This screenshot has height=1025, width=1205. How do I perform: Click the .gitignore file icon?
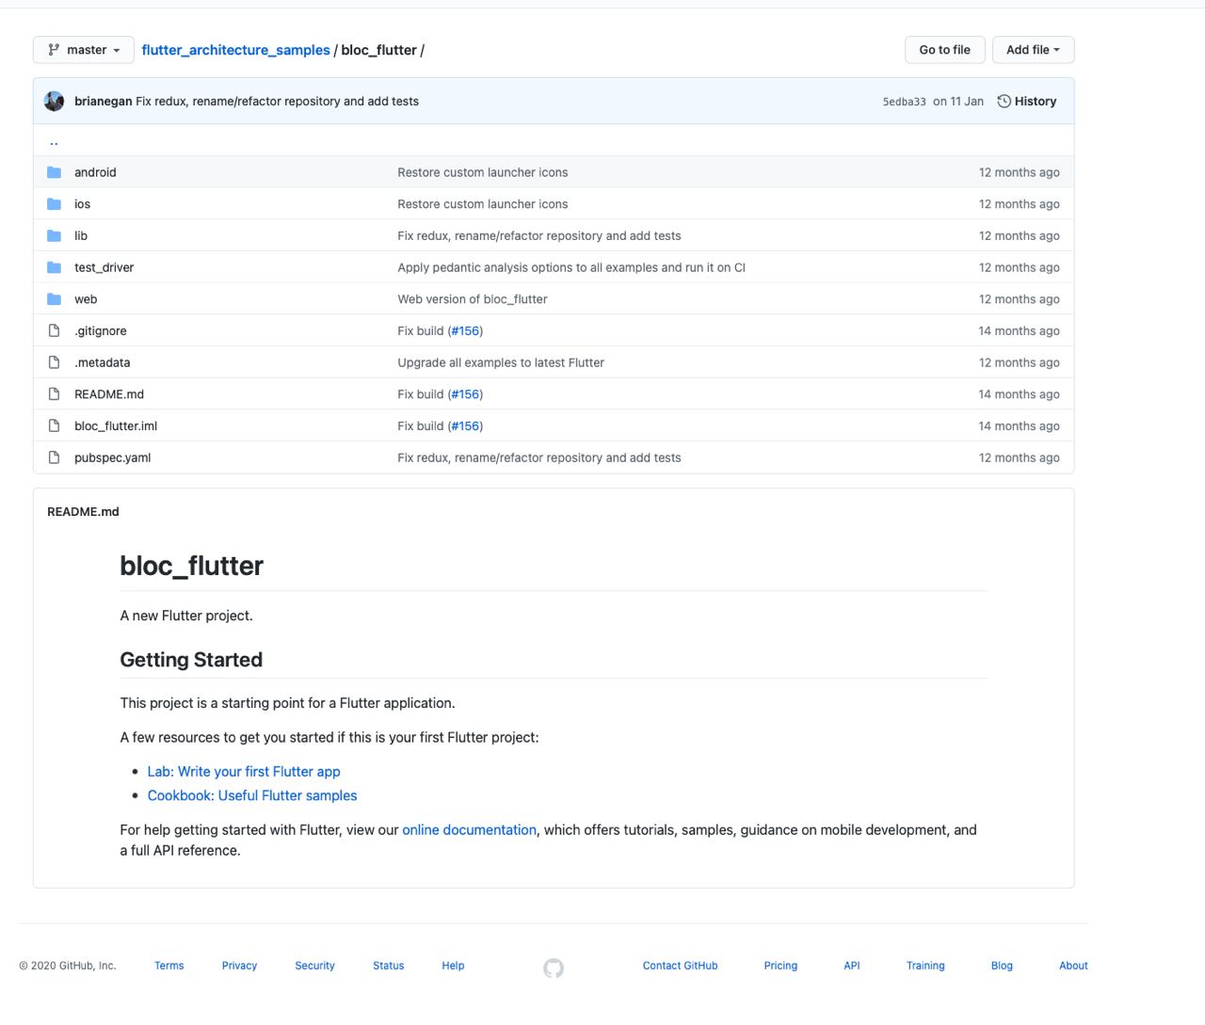click(54, 331)
